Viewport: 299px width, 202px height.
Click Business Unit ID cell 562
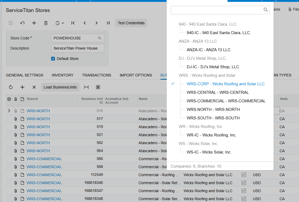(91, 143)
